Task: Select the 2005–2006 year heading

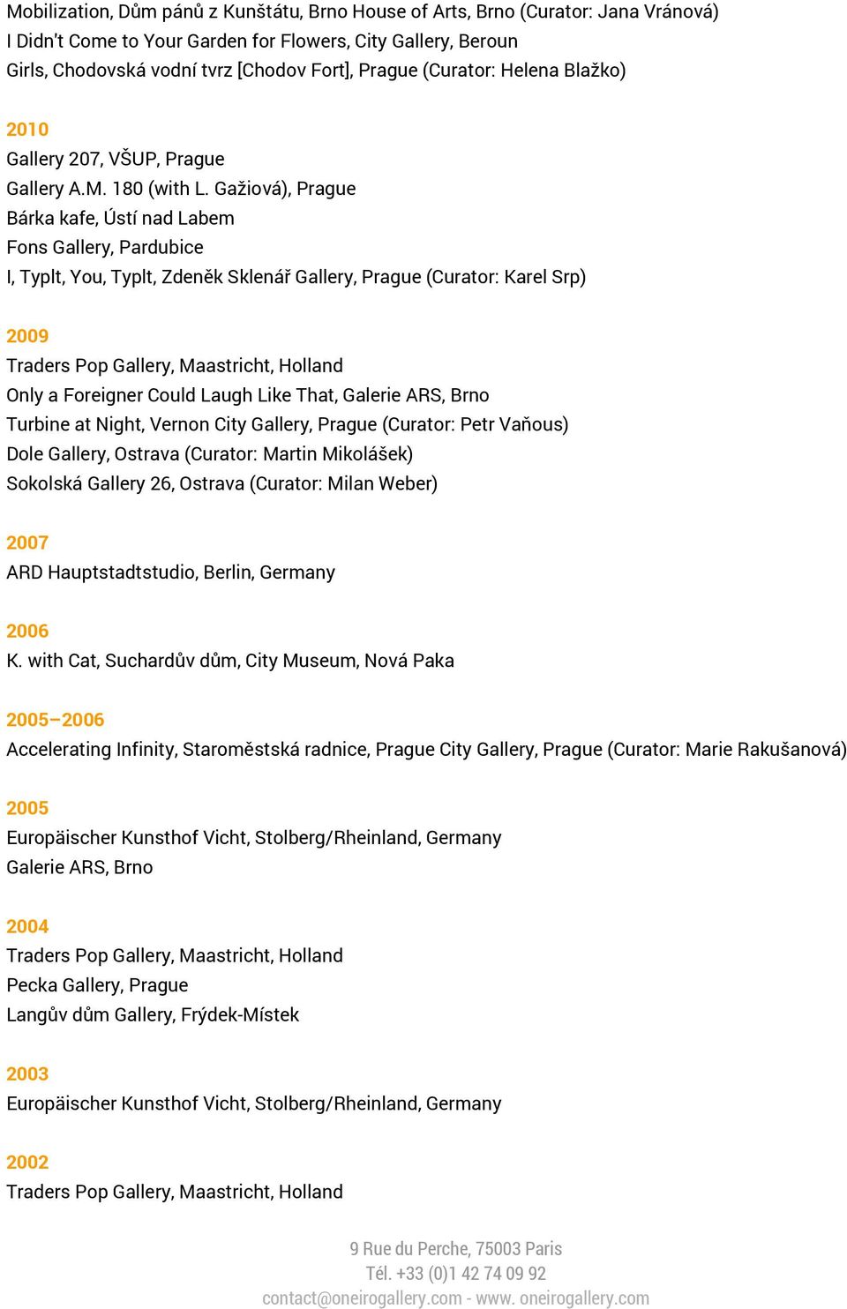Action: pyautogui.click(x=56, y=720)
